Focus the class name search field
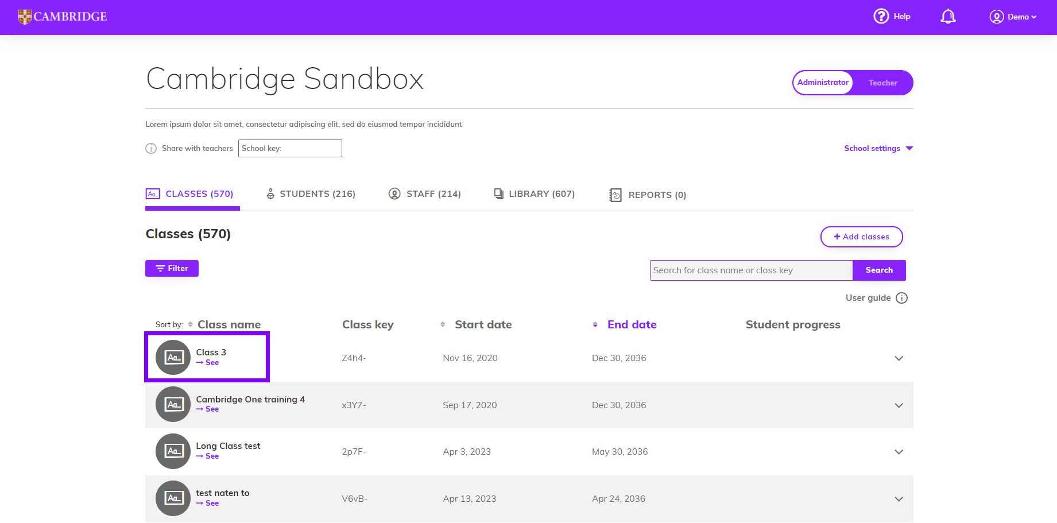Image resolution: width=1057 pixels, height=523 pixels. [751, 270]
